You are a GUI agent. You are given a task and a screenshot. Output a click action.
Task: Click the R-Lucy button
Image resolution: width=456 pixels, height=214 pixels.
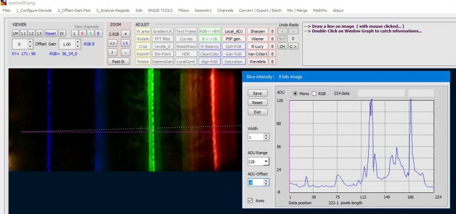258,47
